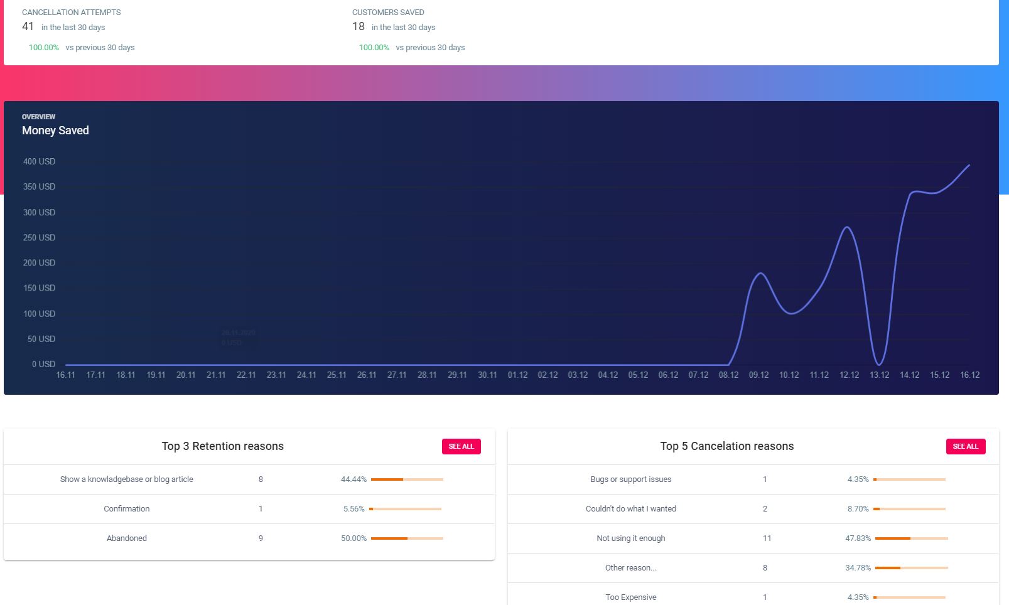Click the Customers Saved value 18

pos(358,26)
